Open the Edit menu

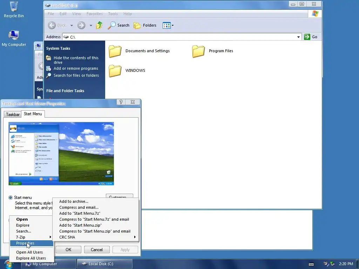pos(63,14)
